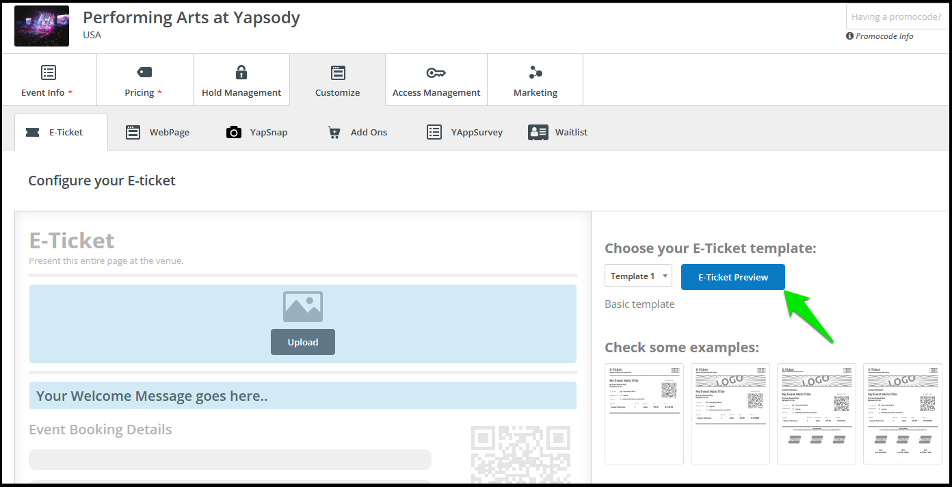952x487 pixels.
Task: Select the Customize tab
Action: (338, 80)
